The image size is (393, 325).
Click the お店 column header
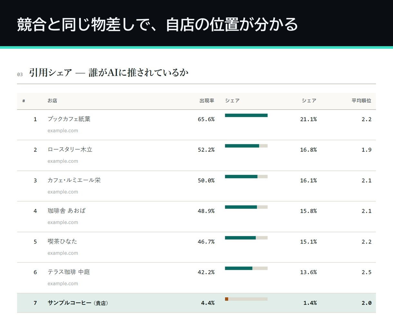coord(52,101)
